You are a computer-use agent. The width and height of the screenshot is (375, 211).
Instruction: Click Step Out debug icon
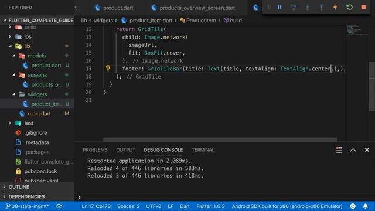tap(321, 8)
